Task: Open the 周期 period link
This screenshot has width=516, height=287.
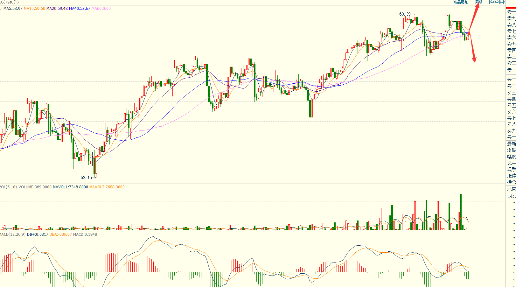Action: point(479,2)
